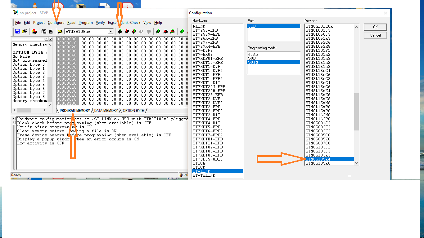Viewport: 424px width, 238px height.
Task: Select ST-TSLINK in the Hardware list
Action: 218,175
